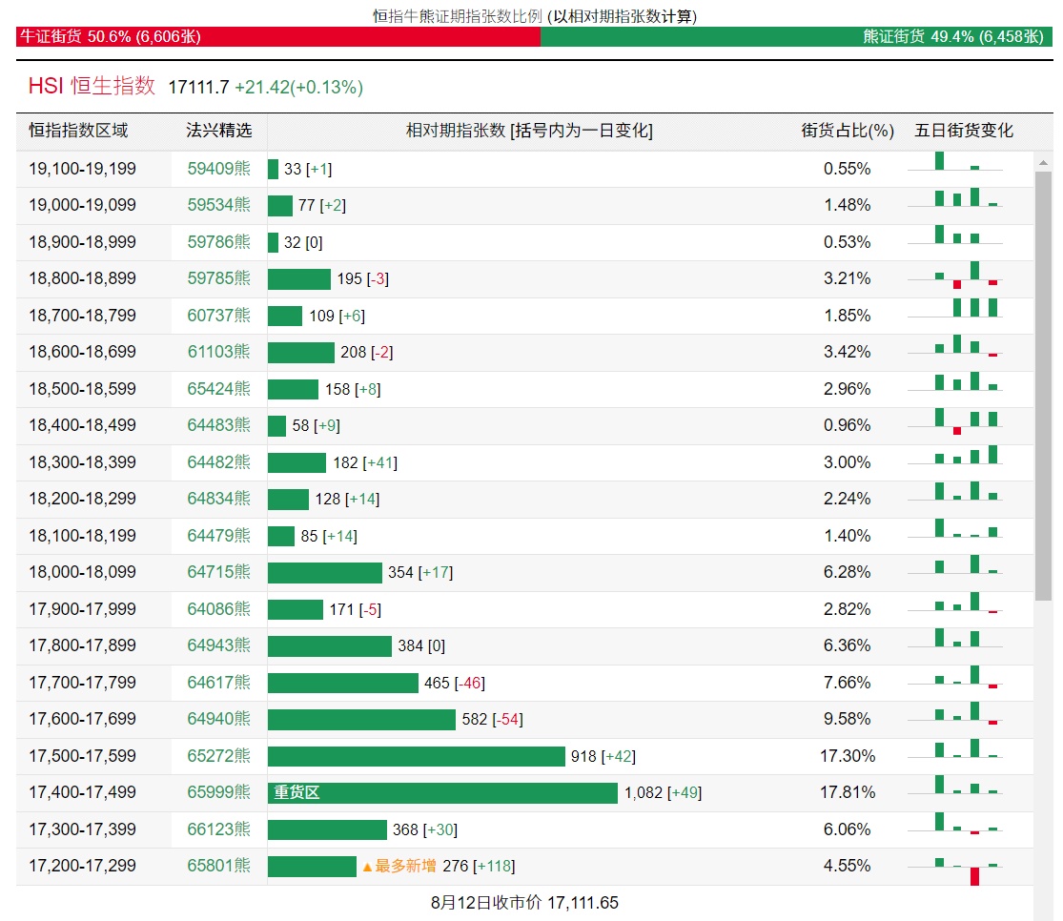Click the 65801熊 warrant link
Screen dimensions: 1063x921
(x=218, y=866)
